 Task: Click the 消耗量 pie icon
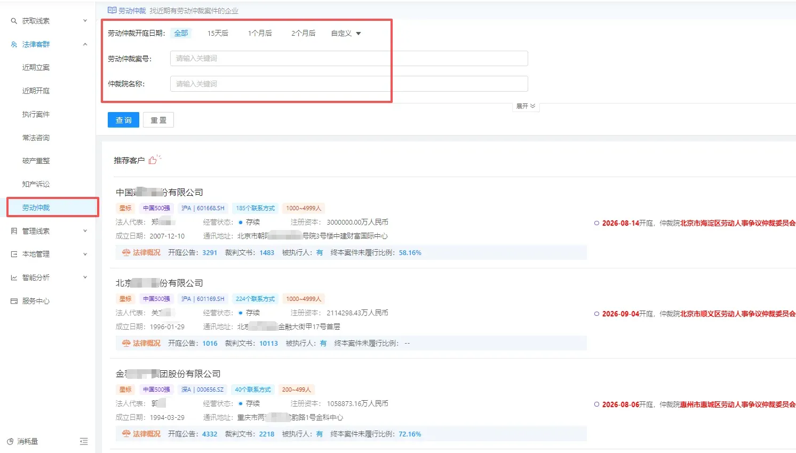[10, 441]
